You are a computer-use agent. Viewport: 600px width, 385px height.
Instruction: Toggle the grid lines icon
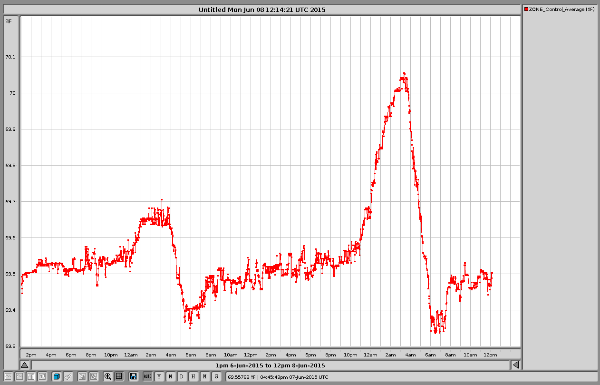click(x=119, y=376)
